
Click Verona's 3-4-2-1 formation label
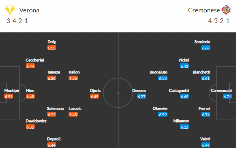coord(17,21)
